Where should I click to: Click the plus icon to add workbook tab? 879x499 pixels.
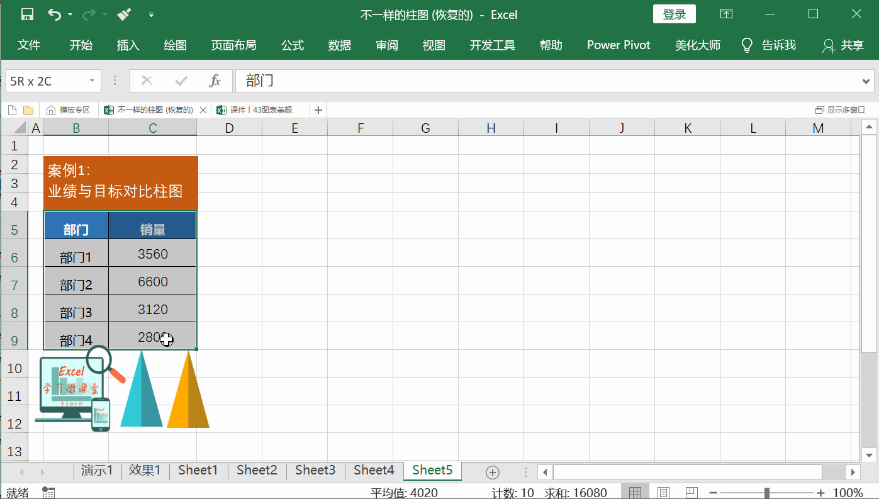[318, 110]
